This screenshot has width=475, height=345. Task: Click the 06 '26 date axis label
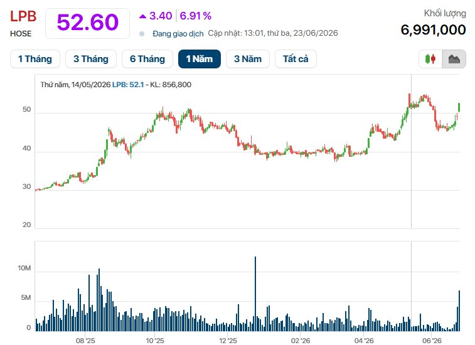point(432,341)
